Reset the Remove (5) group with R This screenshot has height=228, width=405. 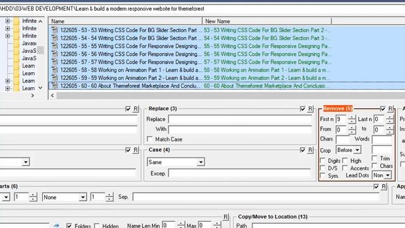click(390, 109)
